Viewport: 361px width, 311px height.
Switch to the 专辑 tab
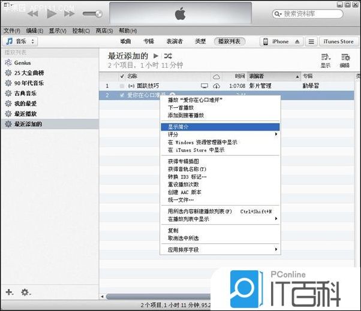[x=149, y=41]
